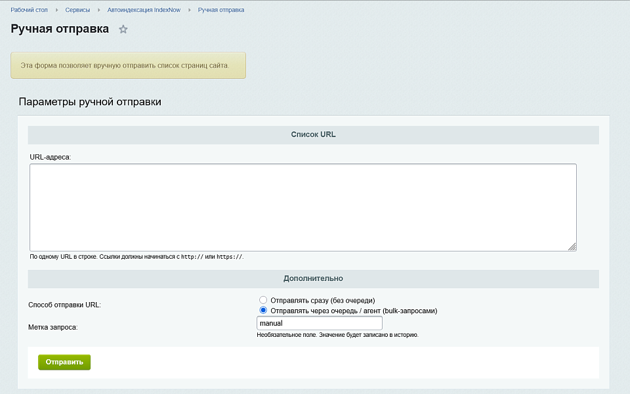This screenshot has height=394, width=630.
Task: Go to 'Рабочий стол' breadcrumb link
Action: [x=29, y=11]
